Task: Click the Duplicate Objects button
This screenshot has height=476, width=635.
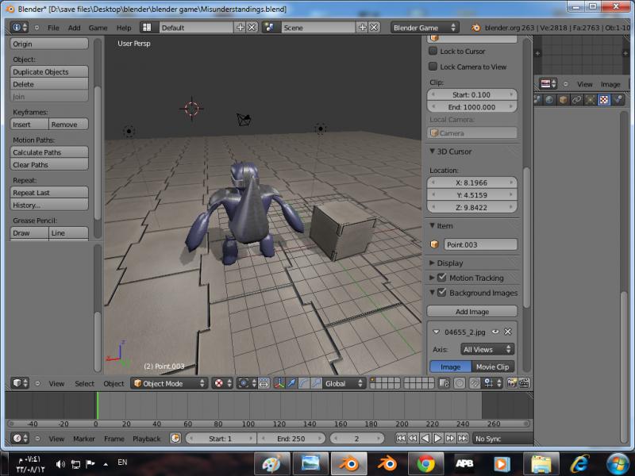Action: (49, 71)
